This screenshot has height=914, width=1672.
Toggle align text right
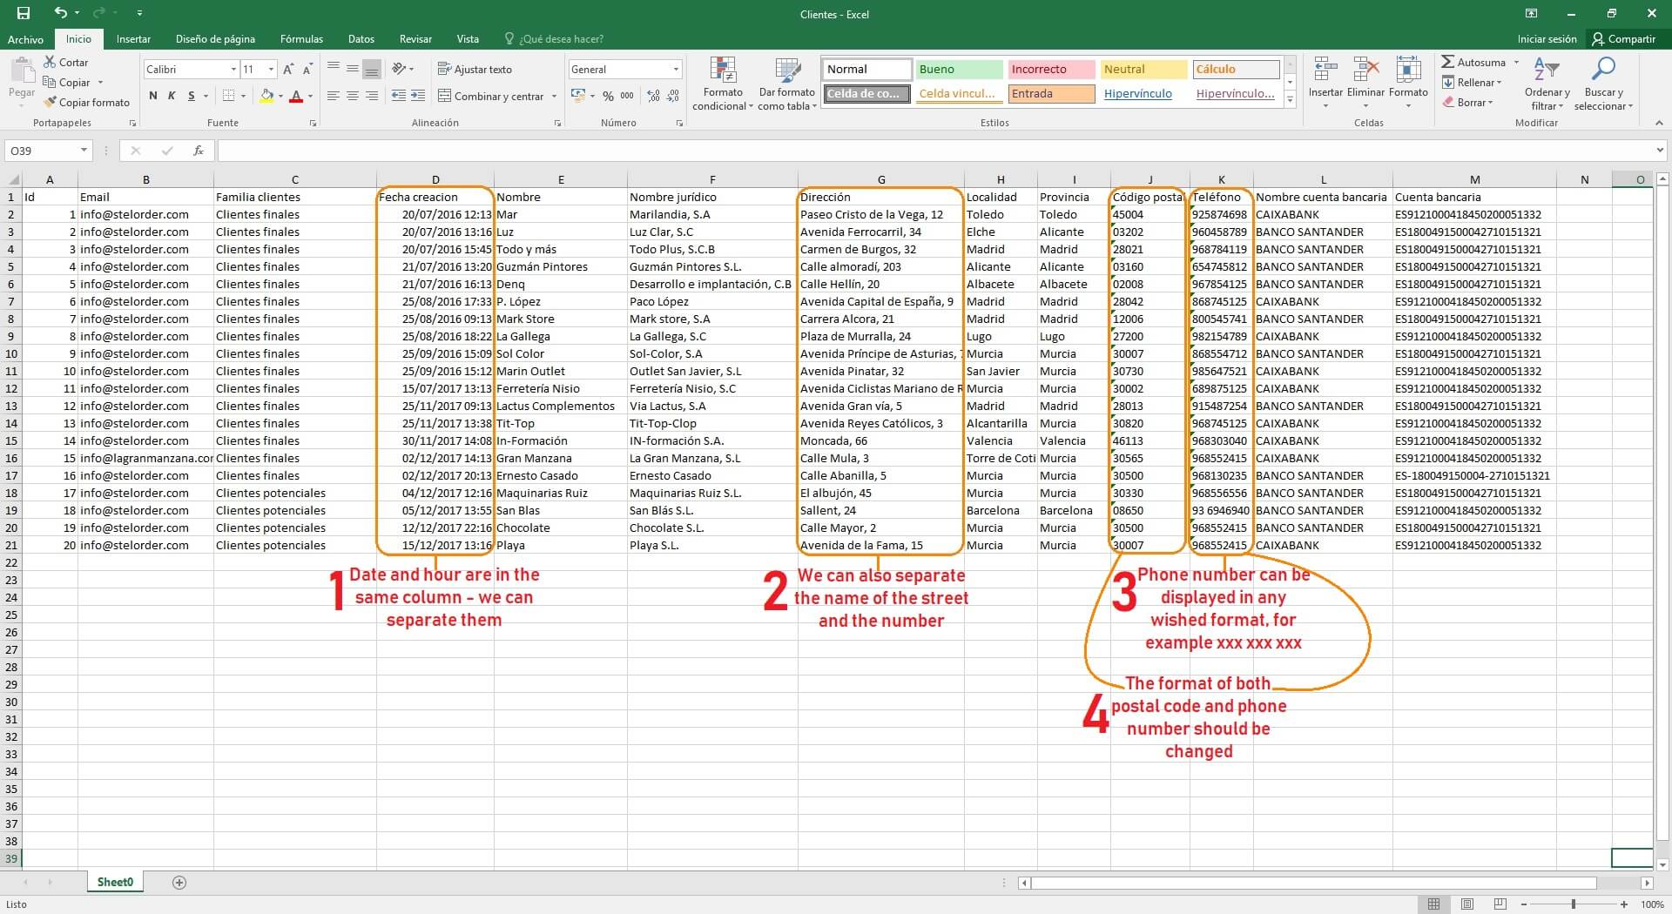click(x=372, y=96)
